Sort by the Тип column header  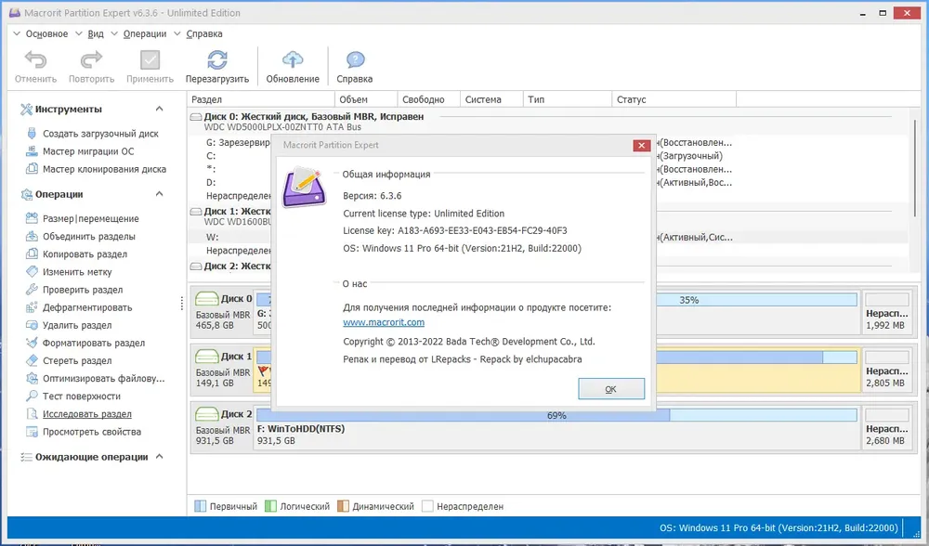(567, 99)
